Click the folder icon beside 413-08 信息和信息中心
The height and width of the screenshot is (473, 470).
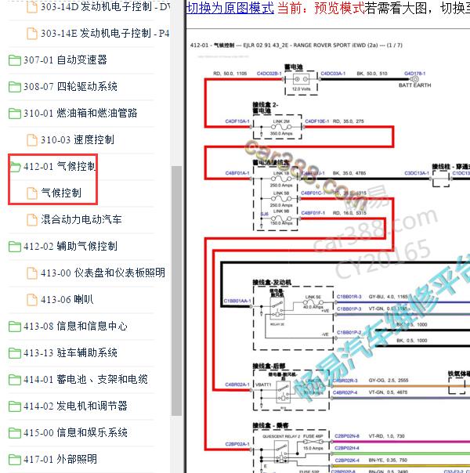coord(14,327)
